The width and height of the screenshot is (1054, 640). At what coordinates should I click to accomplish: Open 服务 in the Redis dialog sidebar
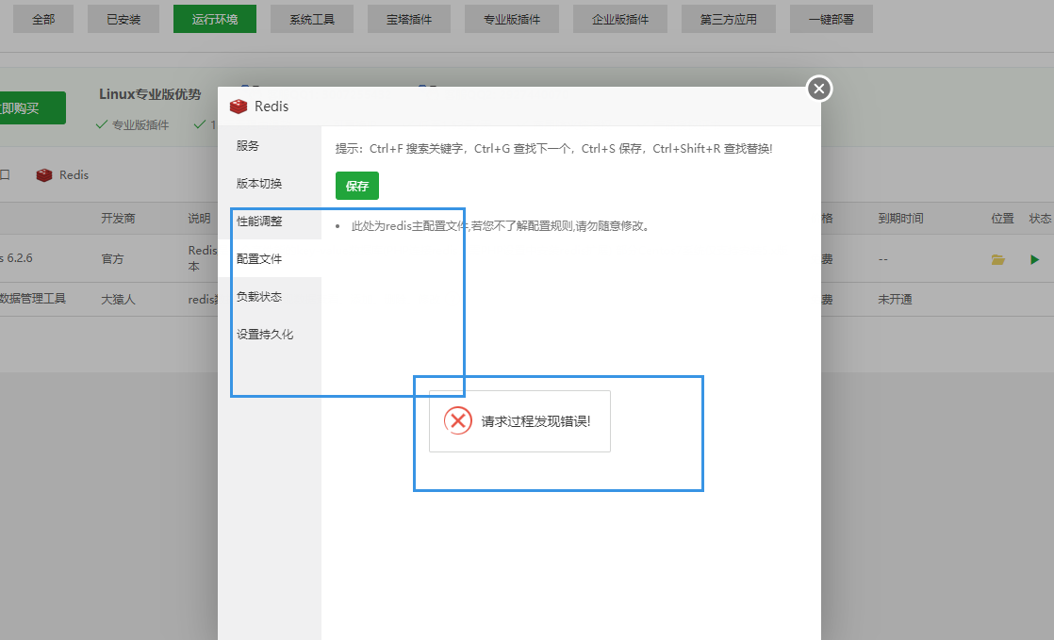pyautogui.click(x=270, y=146)
